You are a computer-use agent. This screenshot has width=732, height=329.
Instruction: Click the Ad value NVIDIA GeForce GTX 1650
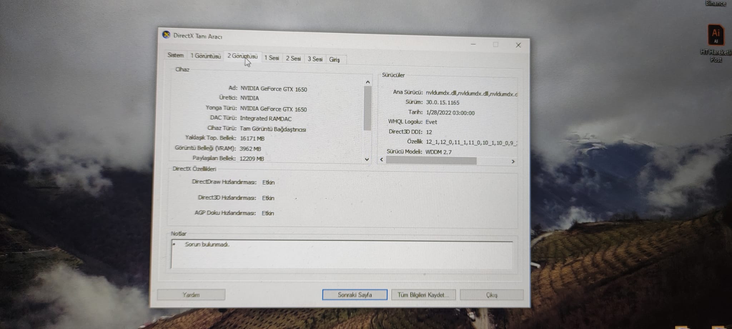(274, 89)
